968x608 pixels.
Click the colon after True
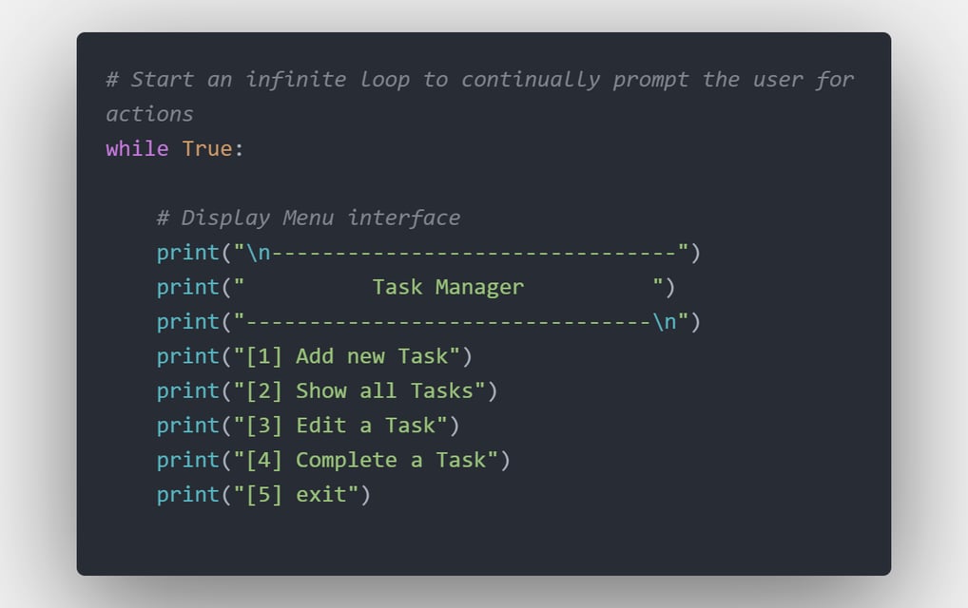[239, 150]
